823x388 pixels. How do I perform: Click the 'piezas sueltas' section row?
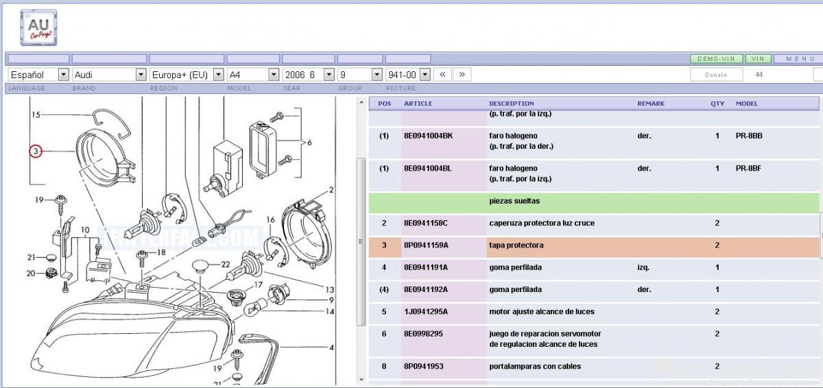pos(594,202)
